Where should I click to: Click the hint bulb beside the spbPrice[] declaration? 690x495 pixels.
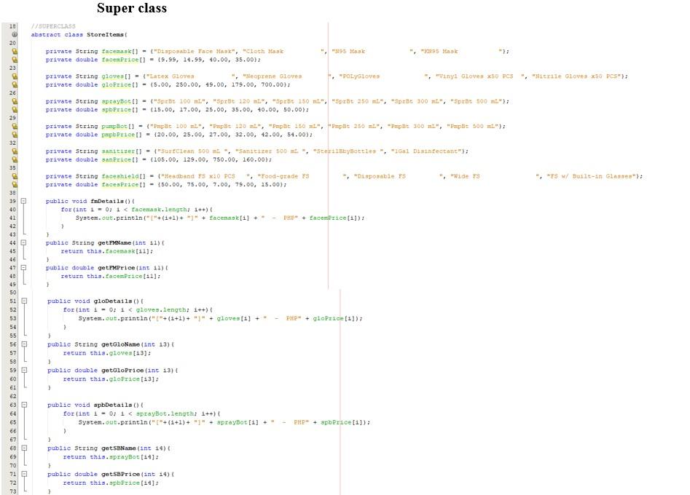coord(15,110)
